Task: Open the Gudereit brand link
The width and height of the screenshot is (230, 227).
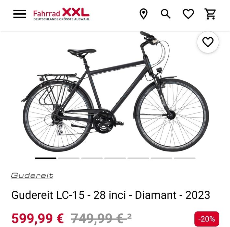Action: [32, 175]
